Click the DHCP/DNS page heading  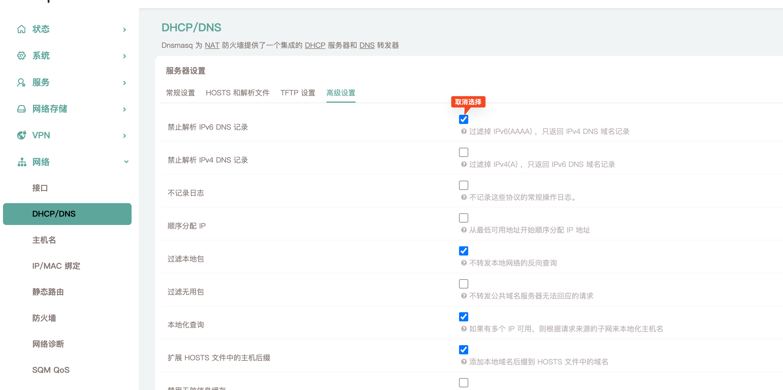pos(191,27)
